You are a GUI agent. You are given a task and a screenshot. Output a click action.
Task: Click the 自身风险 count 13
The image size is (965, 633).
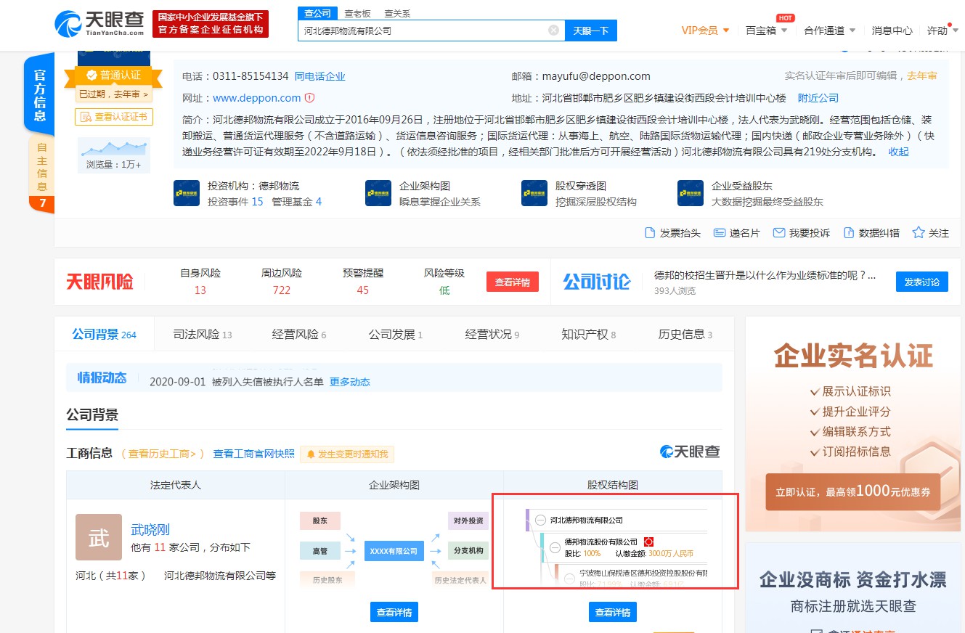point(200,290)
